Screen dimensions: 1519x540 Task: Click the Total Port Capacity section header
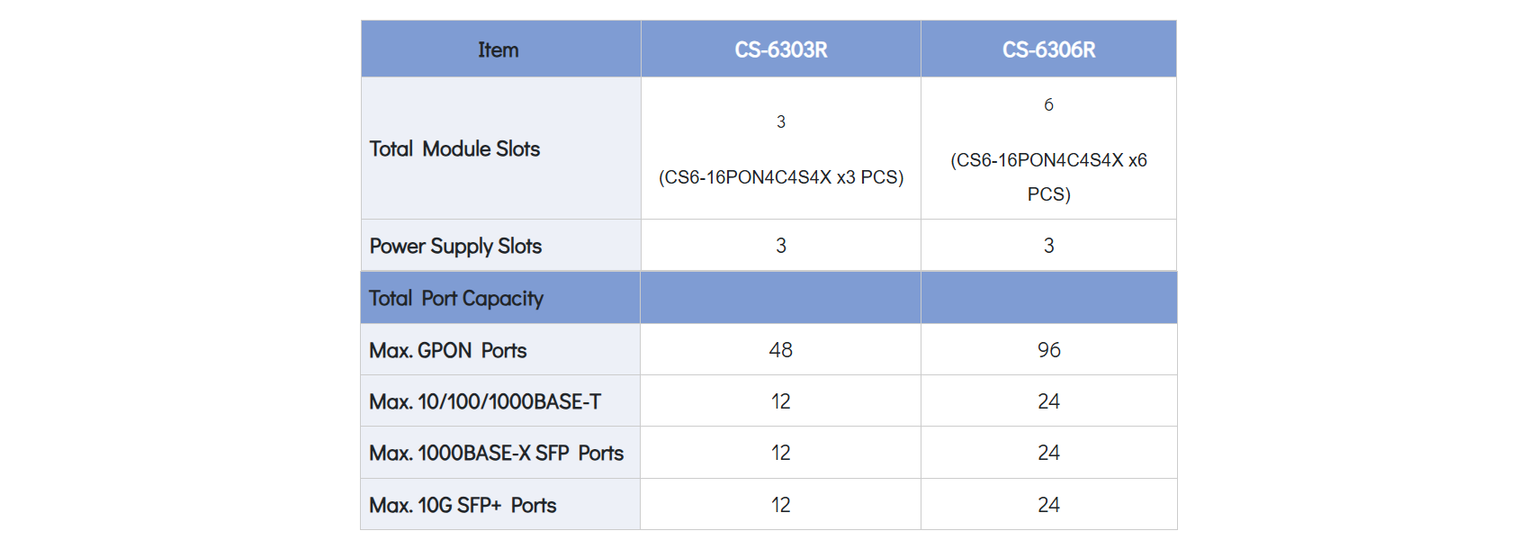pyautogui.click(x=456, y=299)
